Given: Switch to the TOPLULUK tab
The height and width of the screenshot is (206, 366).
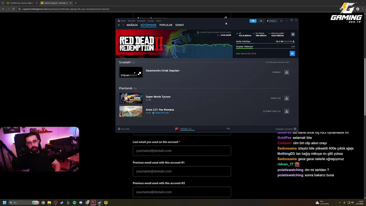Looking at the screenshot, I should tap(166, 25).
